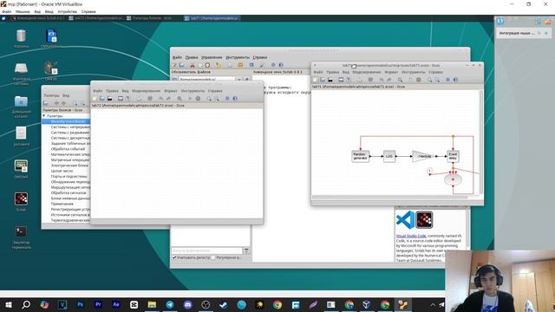This screenshot has height=312, width=555.
Task: Open Справка menu in Scilab console window
Action: pos(260,57)
